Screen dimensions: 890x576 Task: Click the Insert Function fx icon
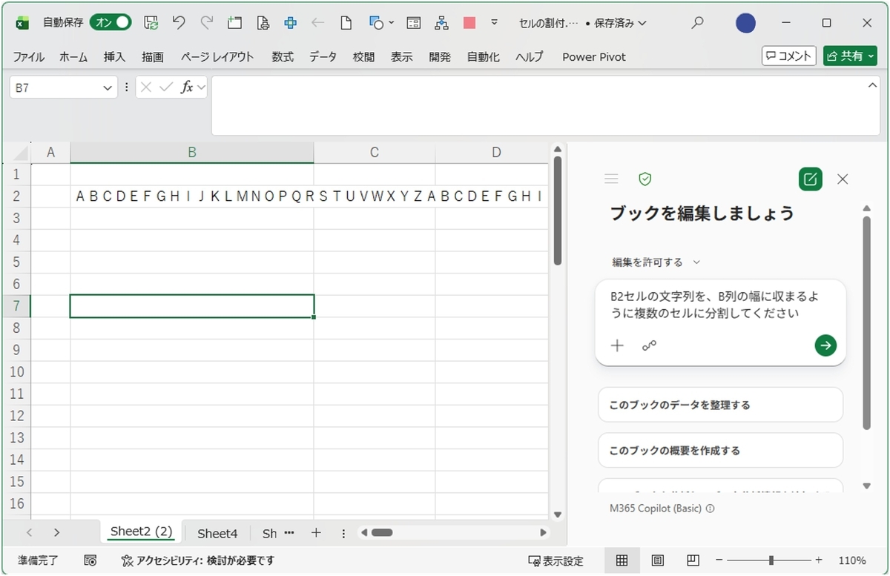coord(187,87)
